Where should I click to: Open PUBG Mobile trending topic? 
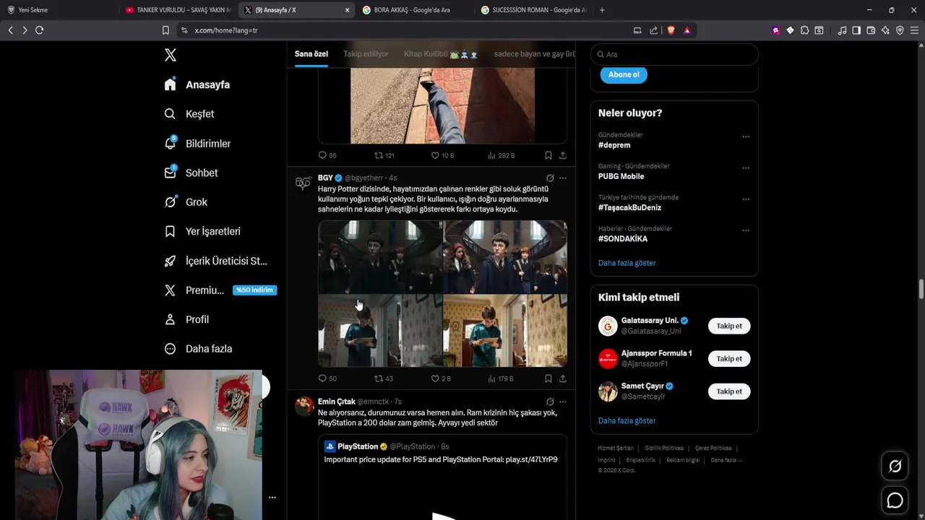click(x=621, y=176)
